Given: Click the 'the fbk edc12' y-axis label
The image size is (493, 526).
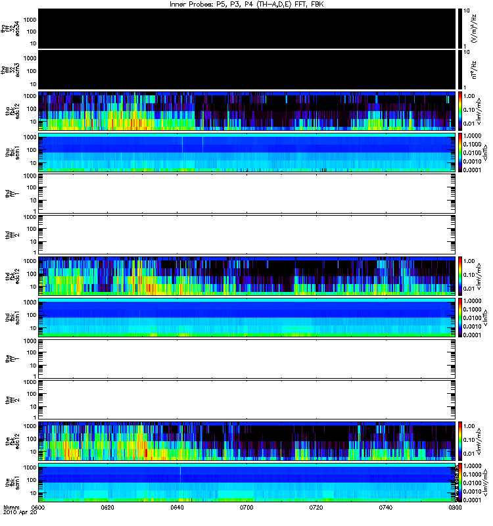Looking at the screenshot, I should 12,441.
